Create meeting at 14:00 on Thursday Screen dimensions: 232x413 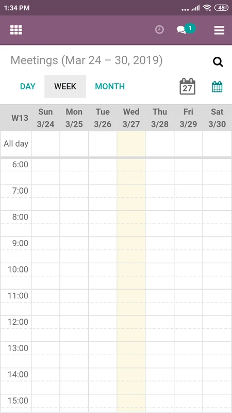(160, 375)
